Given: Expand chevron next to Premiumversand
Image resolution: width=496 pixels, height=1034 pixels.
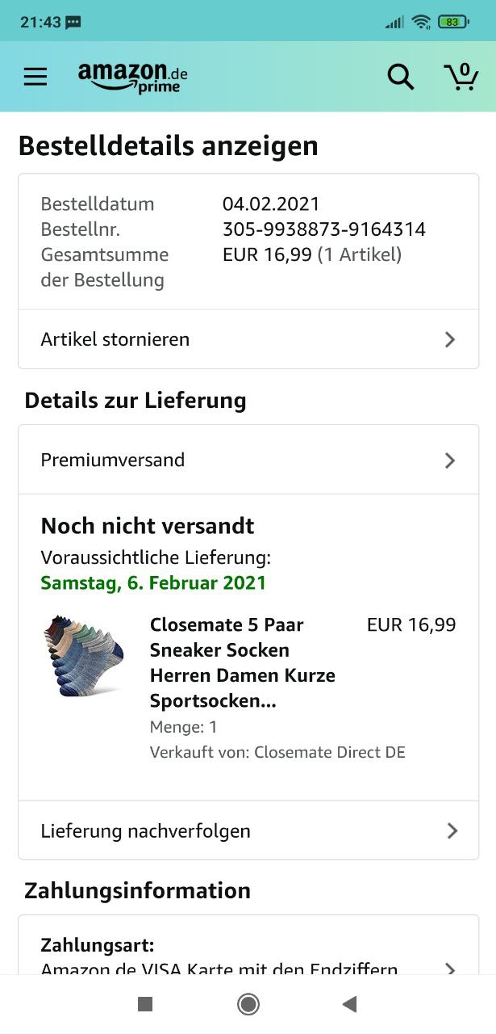Looking at the screenshot, I should pos(450,460).
